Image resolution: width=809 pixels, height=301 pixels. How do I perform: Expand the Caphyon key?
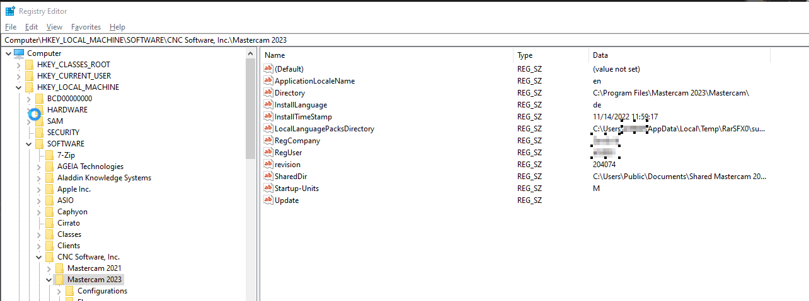(38, 212)
